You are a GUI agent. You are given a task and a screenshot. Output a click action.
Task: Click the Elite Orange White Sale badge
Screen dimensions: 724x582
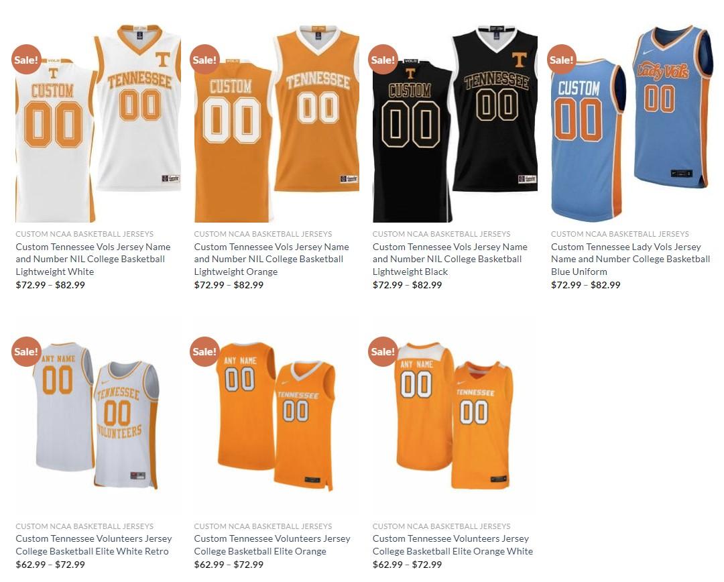[x=383, y=351]
